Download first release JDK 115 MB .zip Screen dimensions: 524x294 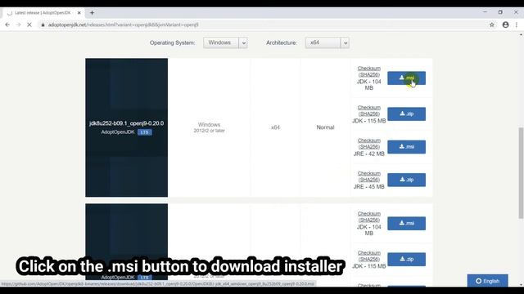[x=406, y=114]
